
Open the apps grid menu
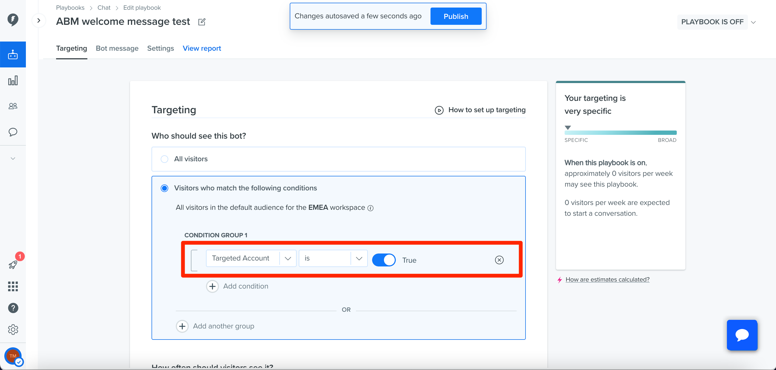(x=13, y=286)
